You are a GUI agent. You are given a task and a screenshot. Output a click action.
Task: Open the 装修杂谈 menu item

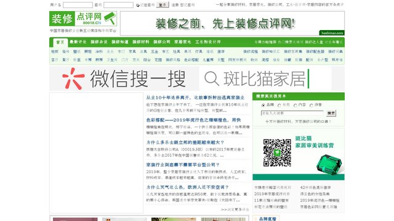click(x=99, y=42)
